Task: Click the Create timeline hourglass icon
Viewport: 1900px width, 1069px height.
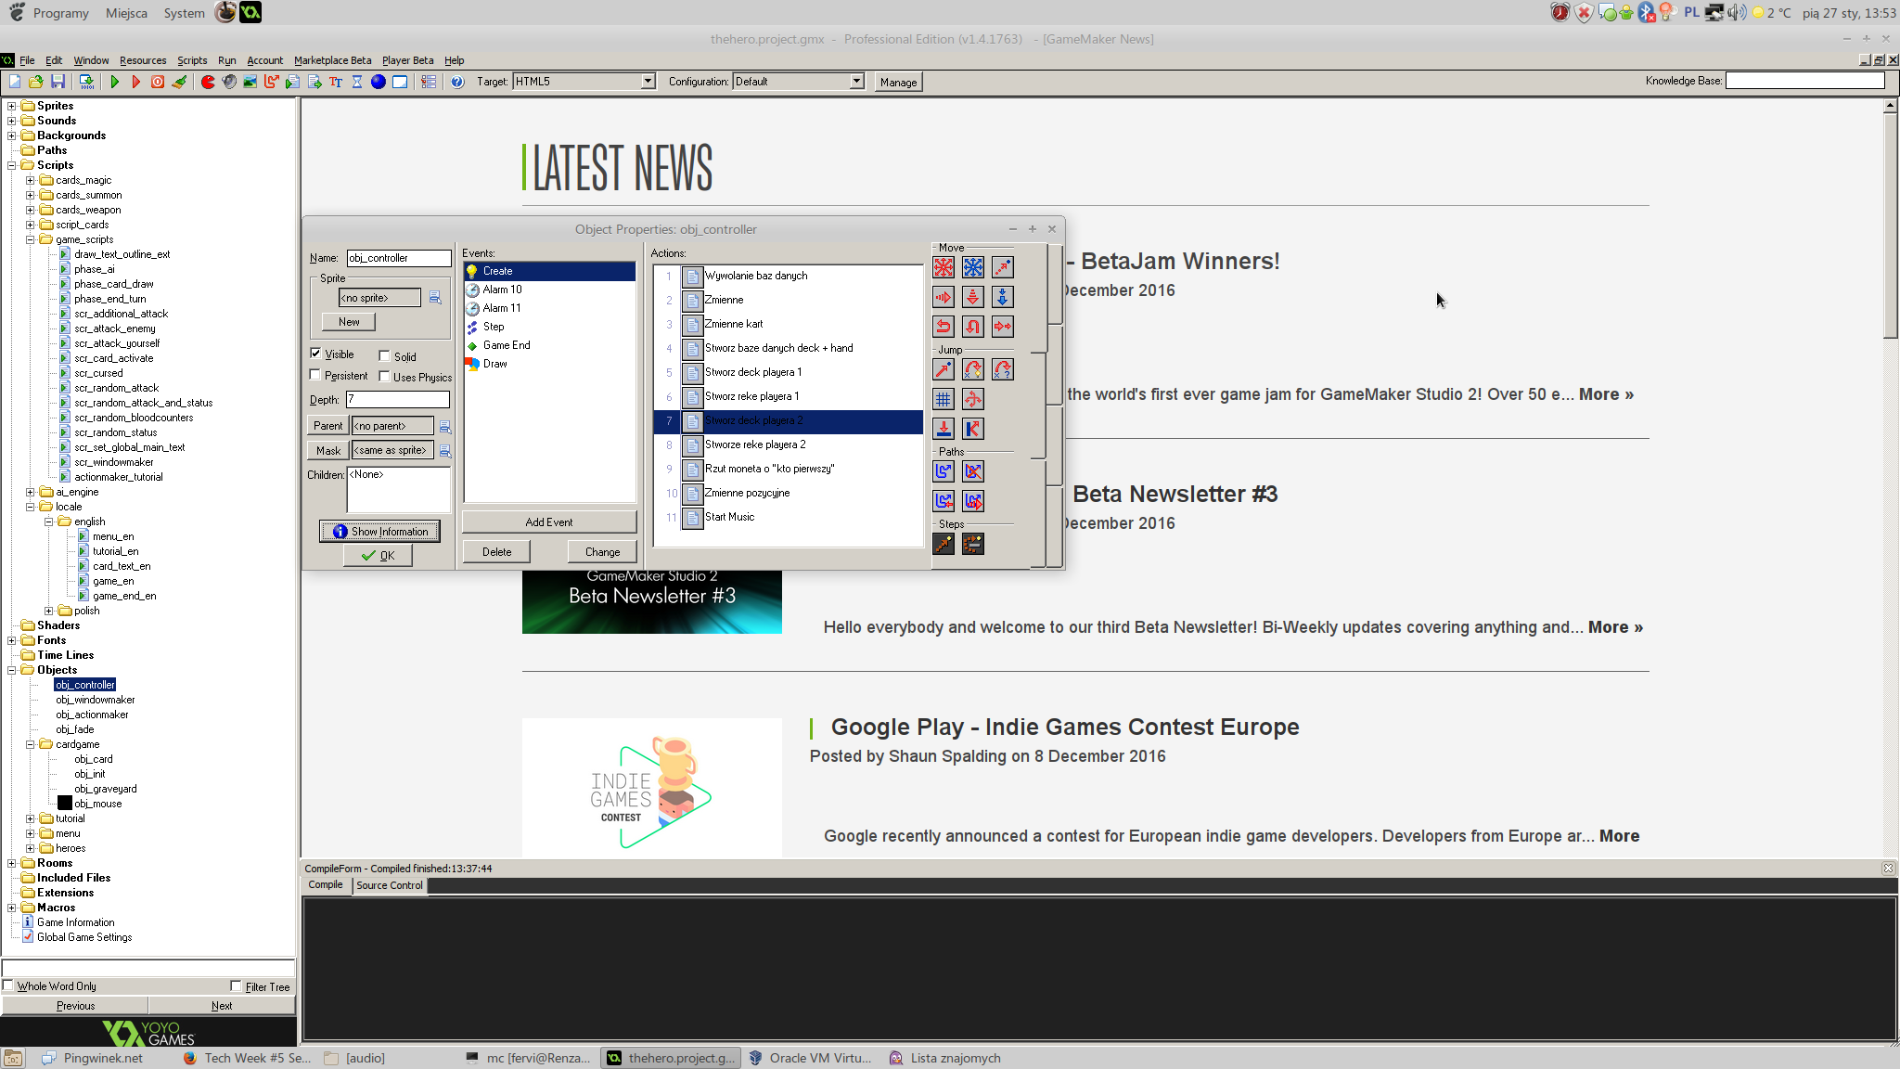Action: (x=357, y=82)
